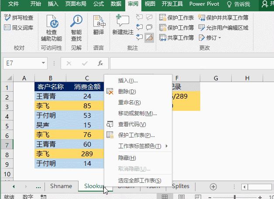The width and height of the screenshot is (274, 199).
Task: Choose 插入(I)... from context menu
Action: coord(138,81)
